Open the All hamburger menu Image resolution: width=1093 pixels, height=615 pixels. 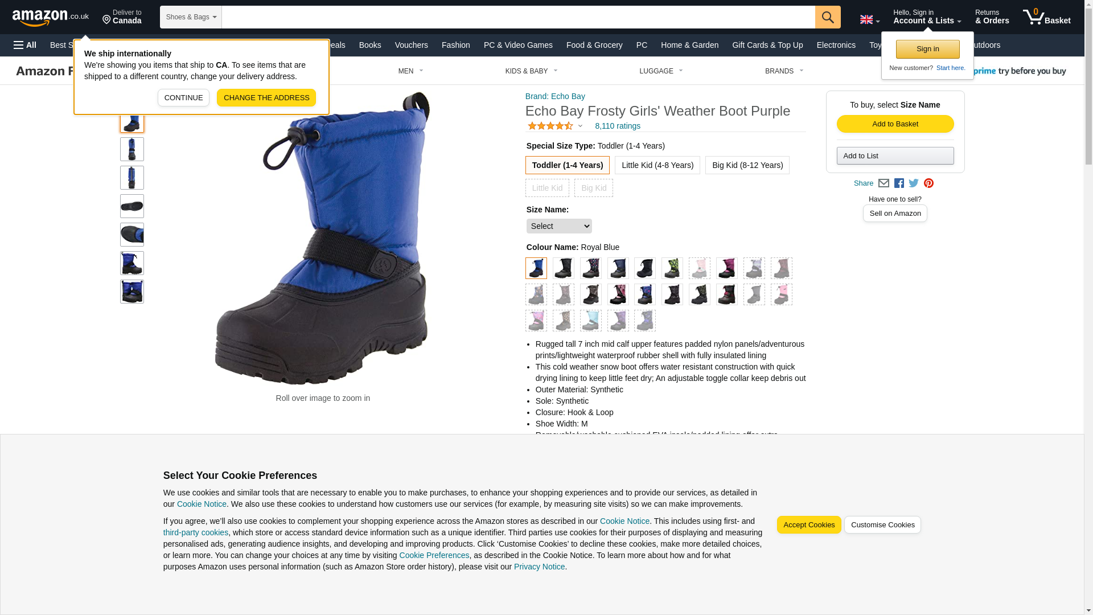tap(25, 45)
